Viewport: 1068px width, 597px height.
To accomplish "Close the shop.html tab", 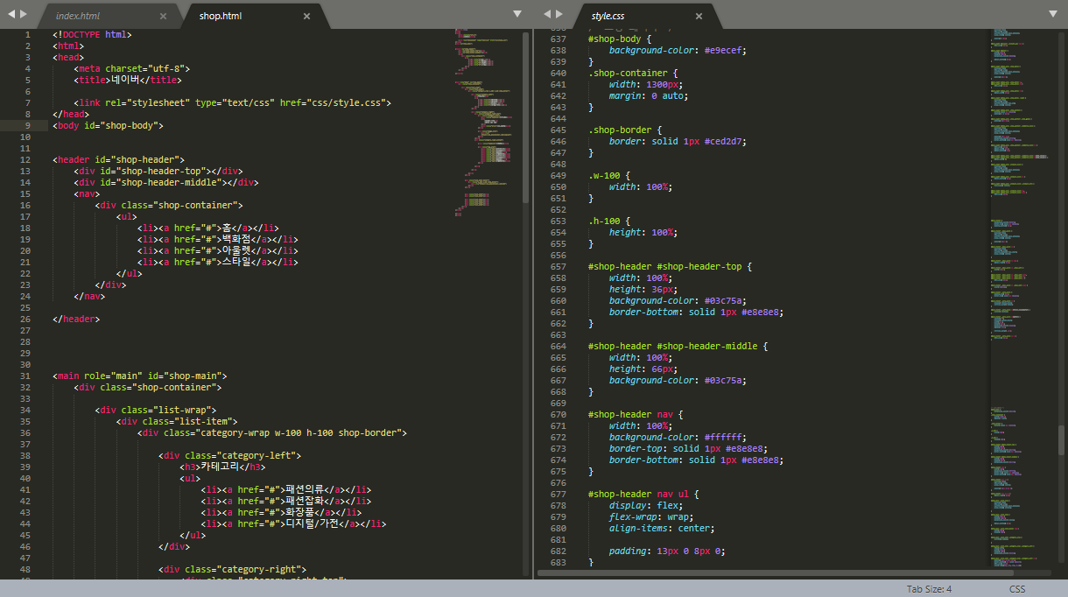I will click(306, 16).
